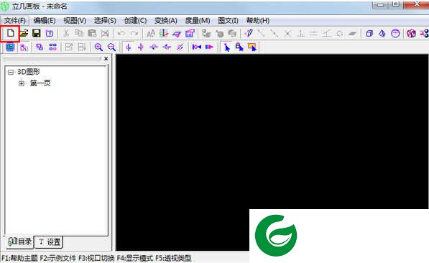
Task: Click the jump to first step icon
Action: point(197,47)
